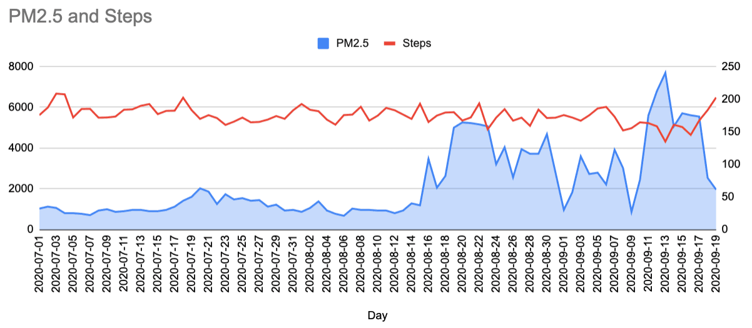Screen dimensions: 752x328
Task: Click the chart title PM2.5 and Steps
Action: [x=81, y=16]
